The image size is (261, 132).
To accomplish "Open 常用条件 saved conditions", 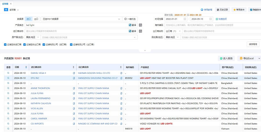I will [239, 10].
